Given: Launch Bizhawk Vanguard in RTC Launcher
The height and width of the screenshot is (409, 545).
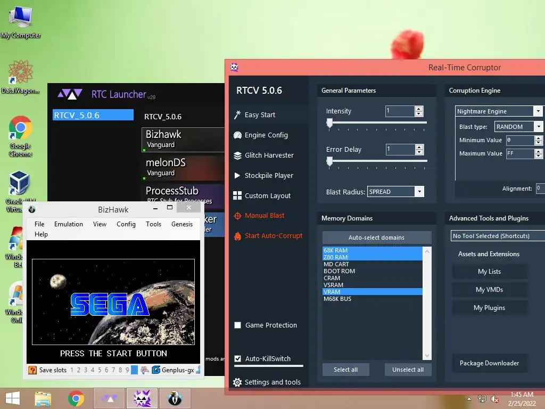Looking at the screenshot, I should point(183,140).
